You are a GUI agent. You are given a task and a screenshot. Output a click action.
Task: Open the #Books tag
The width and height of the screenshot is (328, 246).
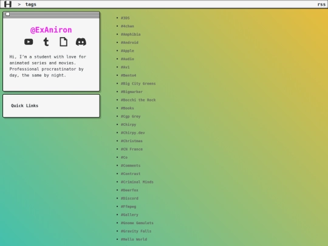point(128,108)
